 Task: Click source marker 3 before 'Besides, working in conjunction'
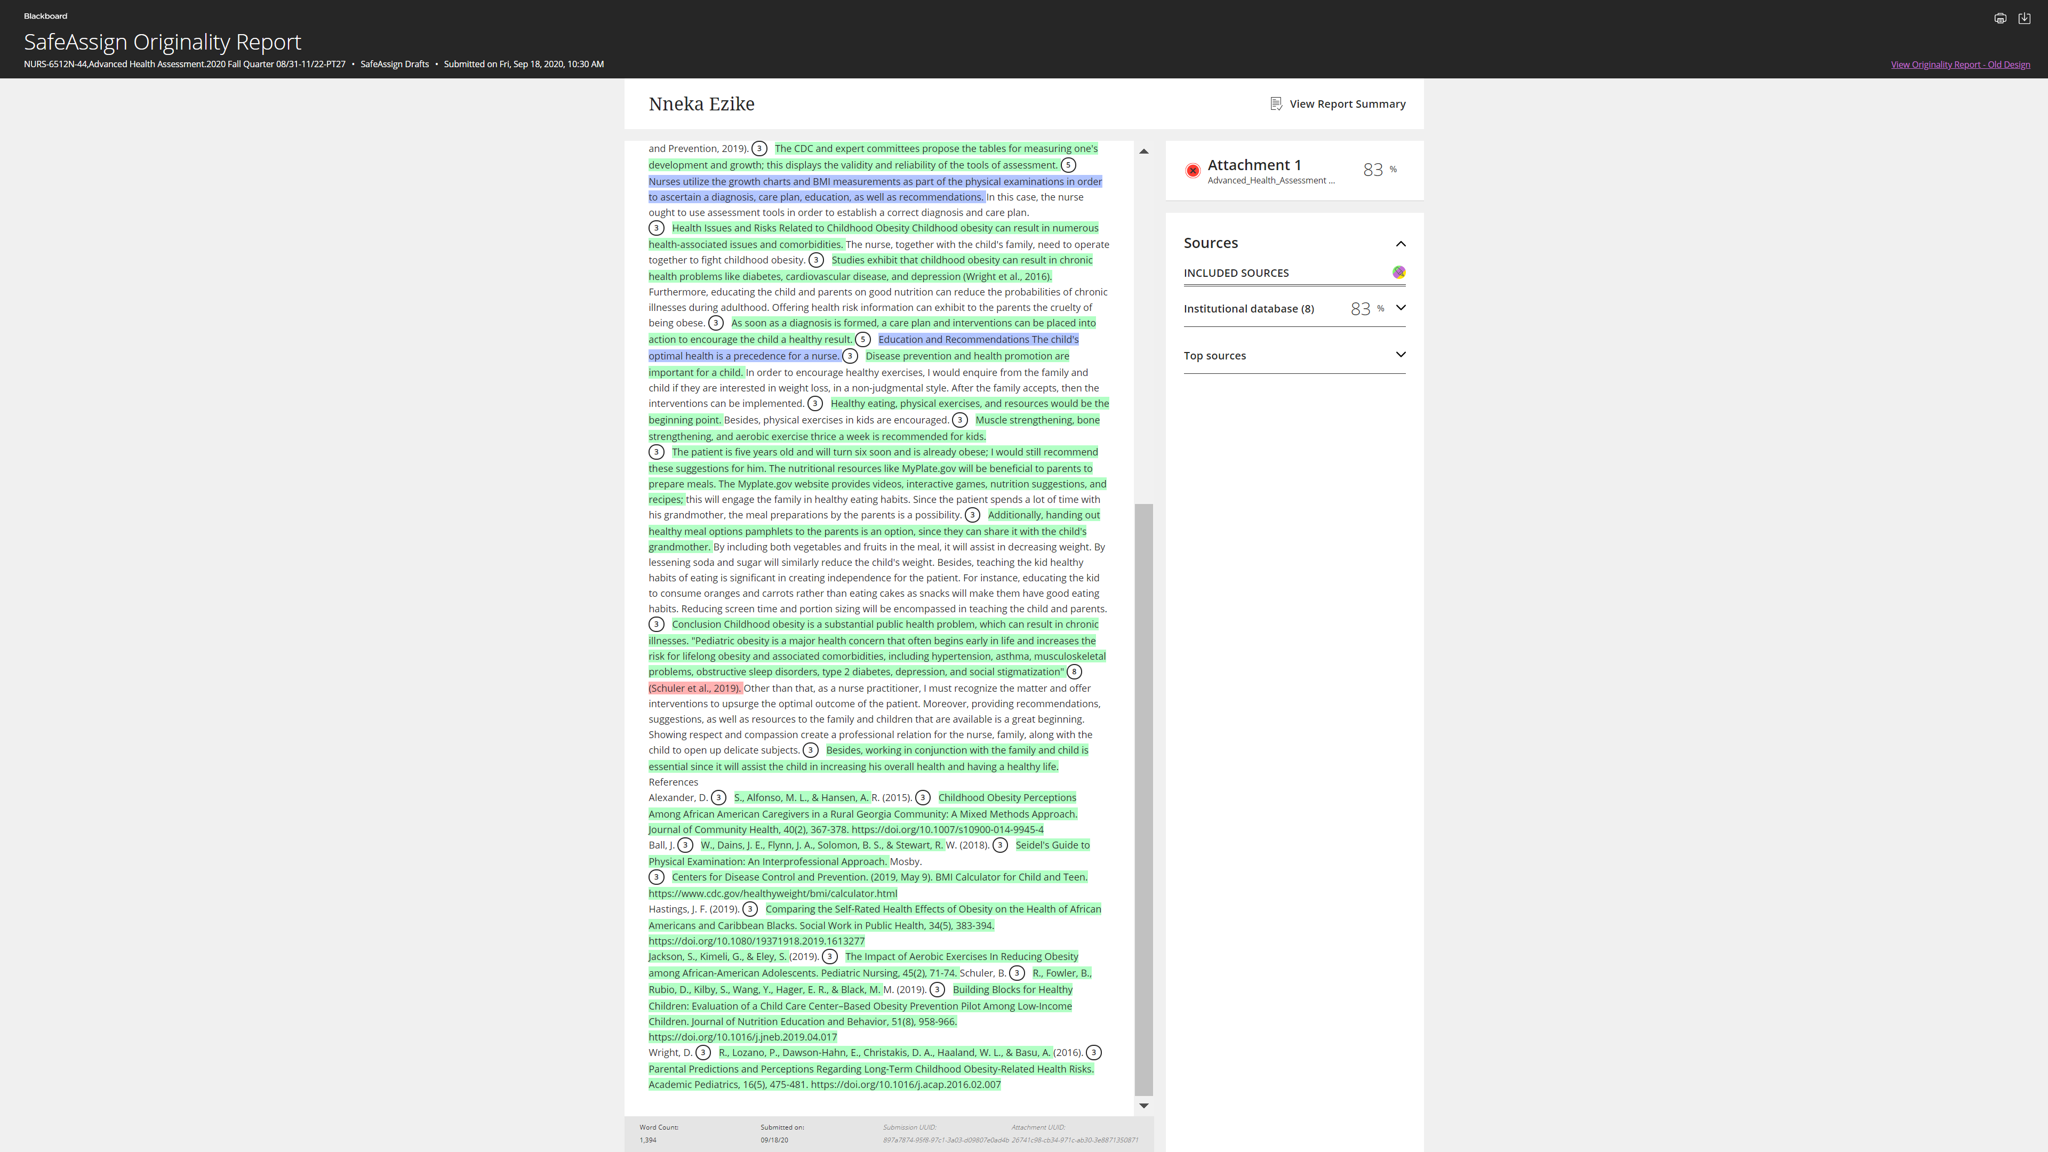click(810, 750)
